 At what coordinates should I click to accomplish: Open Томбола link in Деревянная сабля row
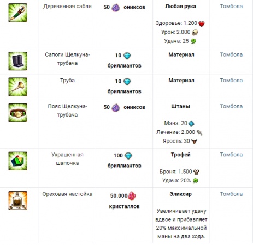pyautogui.click(x=231, y=7)
